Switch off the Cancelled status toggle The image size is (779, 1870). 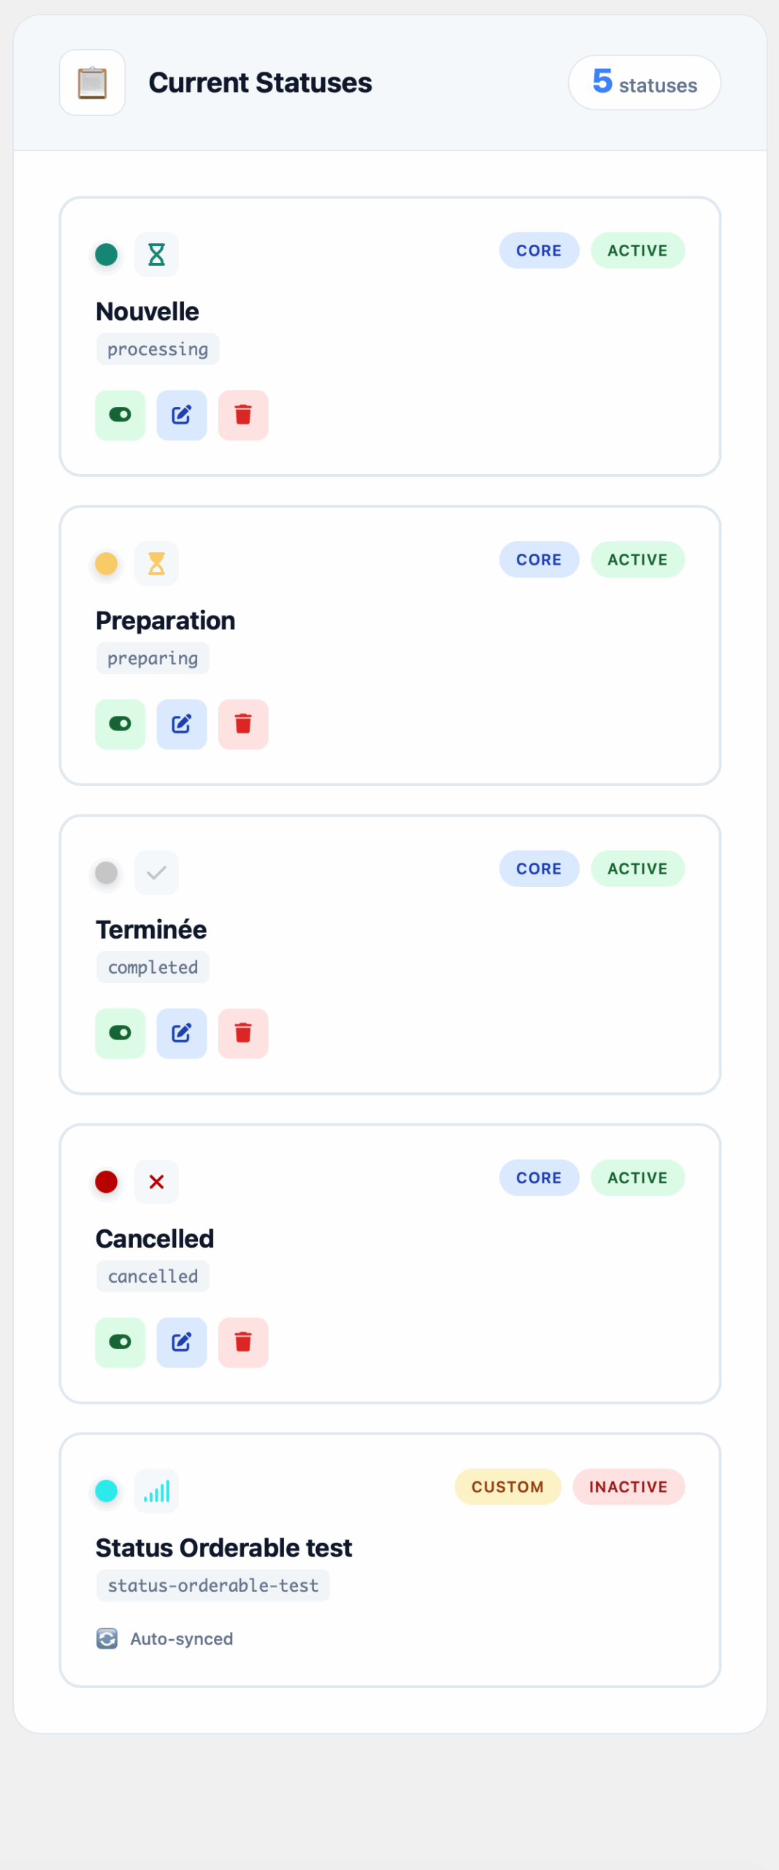click(120, 1343)
